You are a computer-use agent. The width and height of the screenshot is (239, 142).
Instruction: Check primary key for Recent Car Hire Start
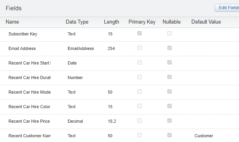click(139, 63)
